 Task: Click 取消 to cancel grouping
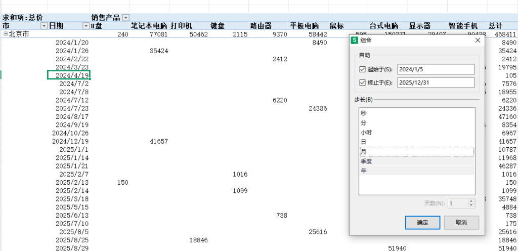pos(461,223)
